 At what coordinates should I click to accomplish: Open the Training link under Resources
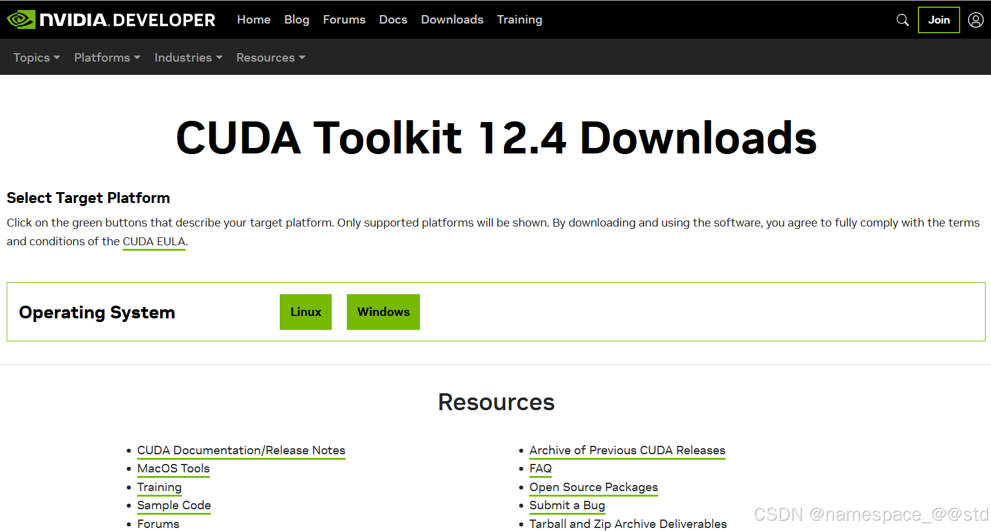[x=160, y=488]
